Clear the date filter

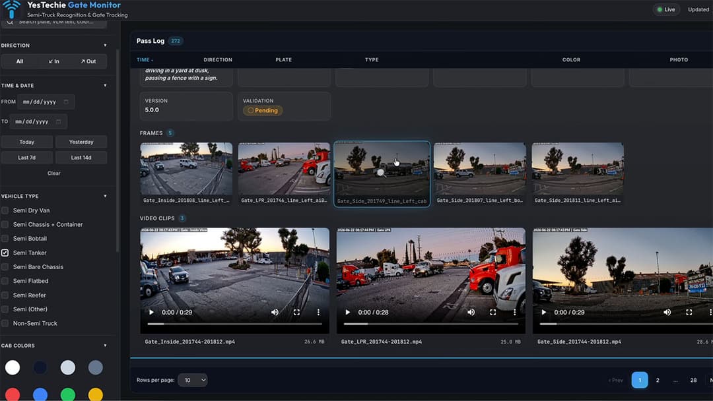53,173
